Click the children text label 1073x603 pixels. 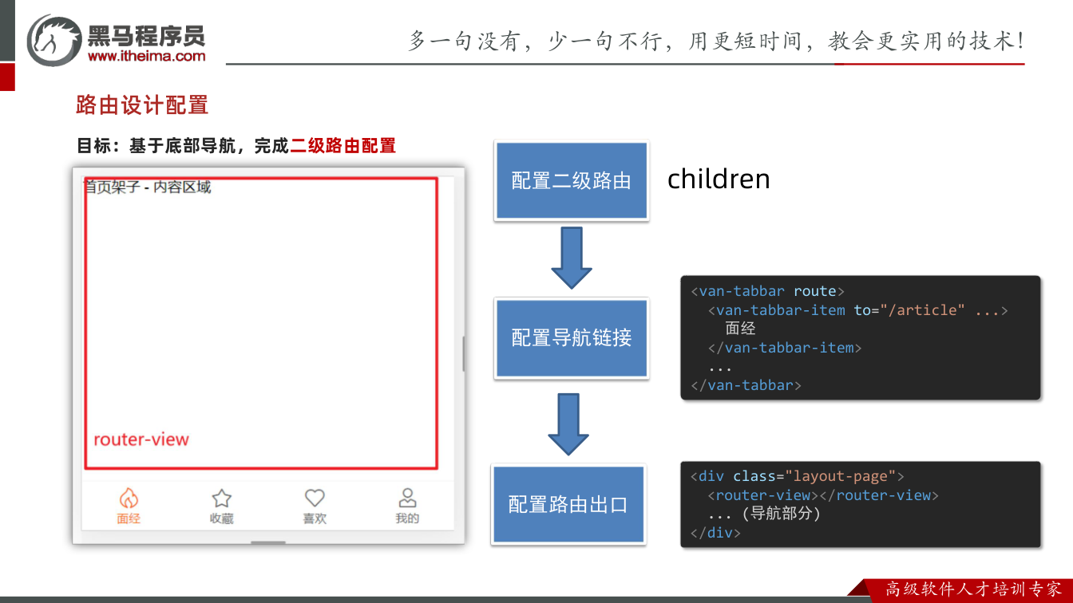[719, 179]
